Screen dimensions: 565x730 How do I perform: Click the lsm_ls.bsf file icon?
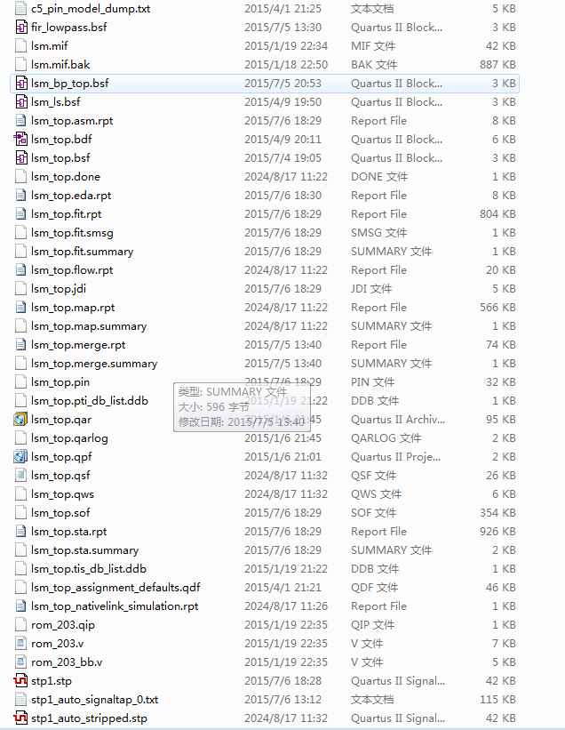pyautogui.click(x=21, y=102)
